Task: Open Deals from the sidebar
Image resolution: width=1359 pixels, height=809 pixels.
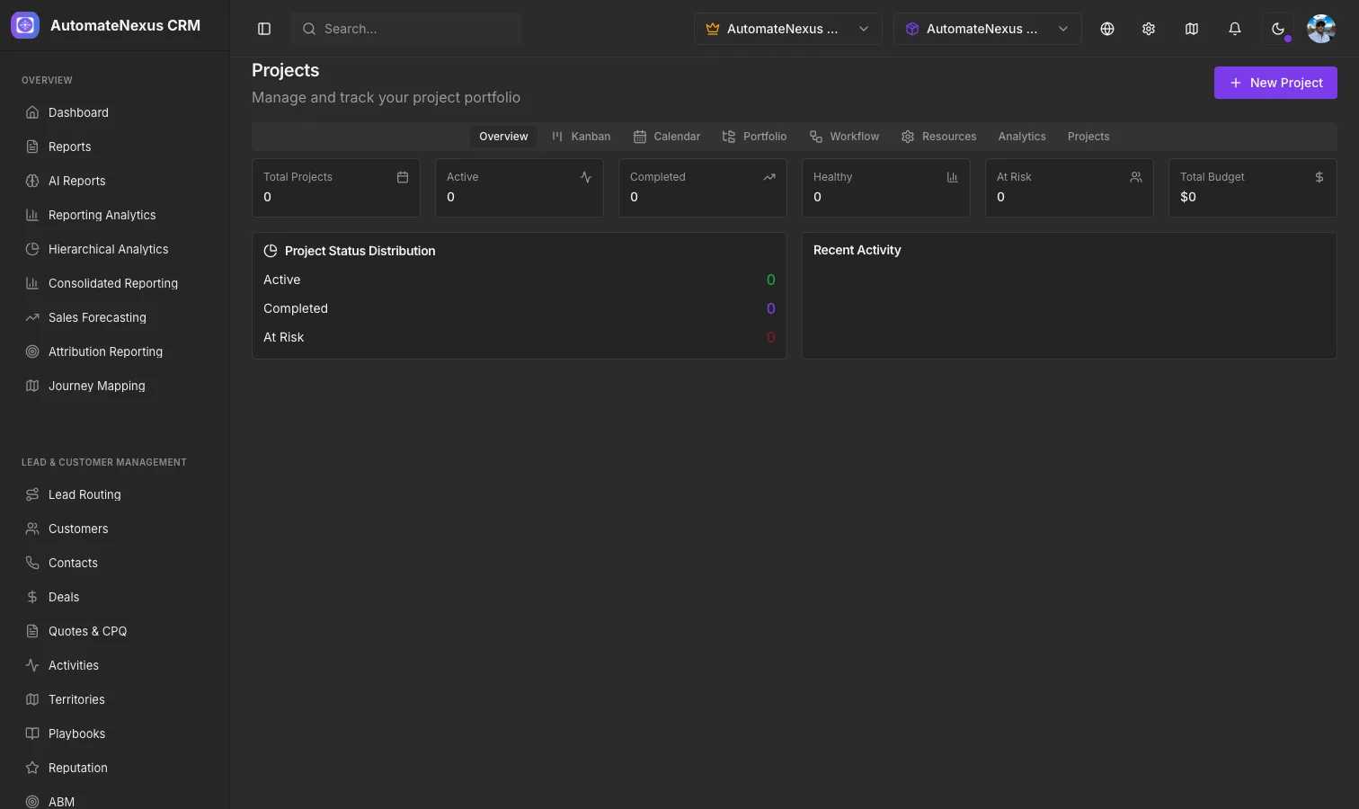Action: click(115, 597)
